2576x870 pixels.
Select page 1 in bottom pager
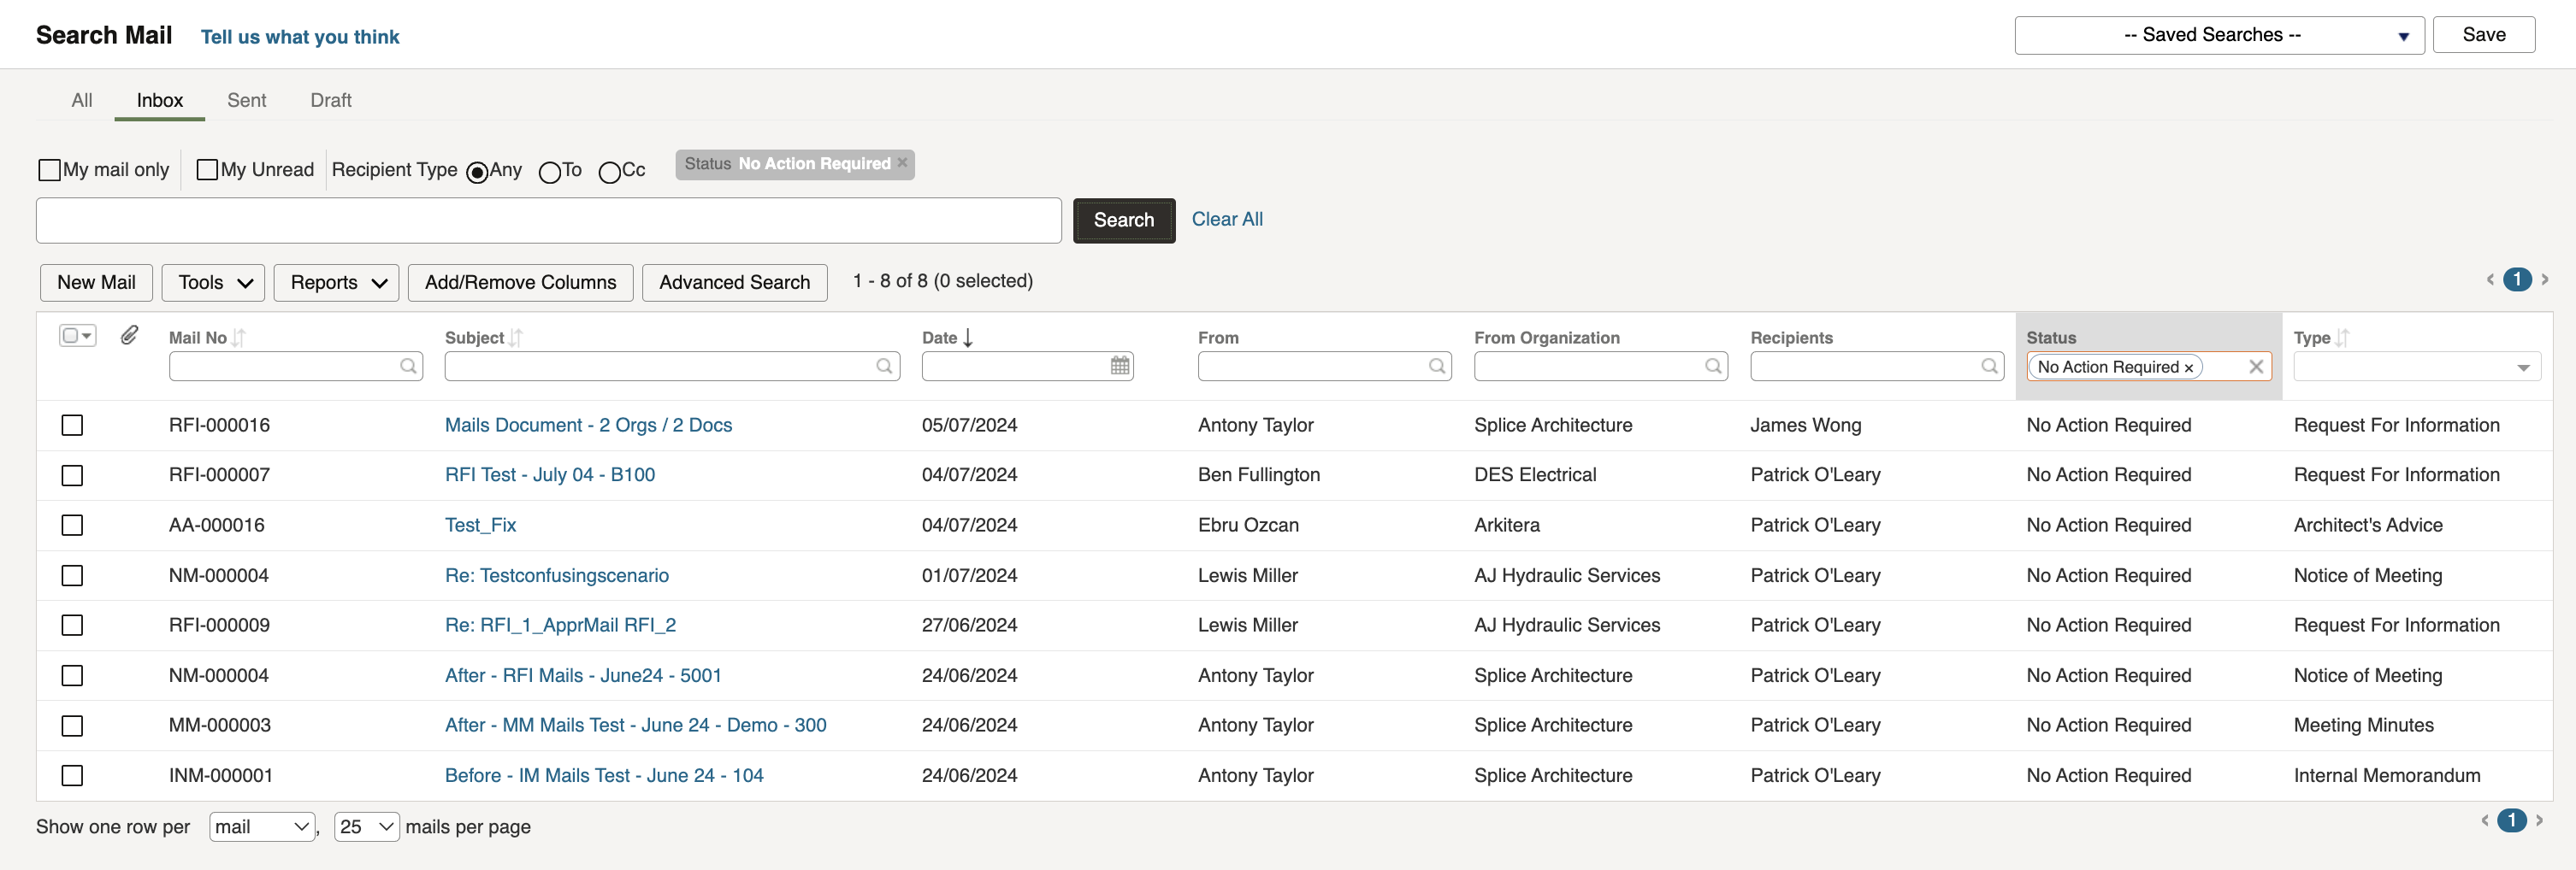pyautogui.click(x=2512, y=820)
